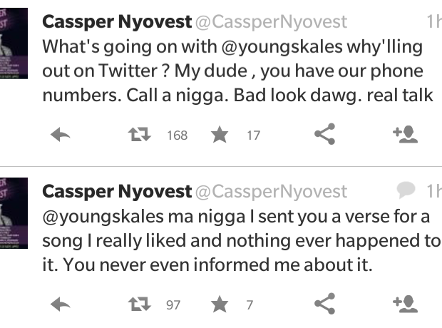Click the @CassperNyovest handle in first tweet
Screen dimensions: 442x328
point(271,22)
